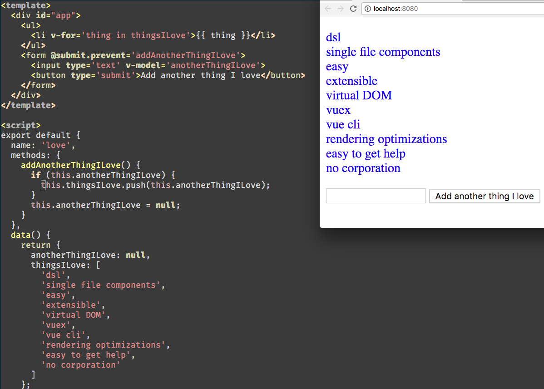Screen dimensions: 544x389
Task: Click the empty text input in the form
Action: pyautogui.click(x=376, y=196)
